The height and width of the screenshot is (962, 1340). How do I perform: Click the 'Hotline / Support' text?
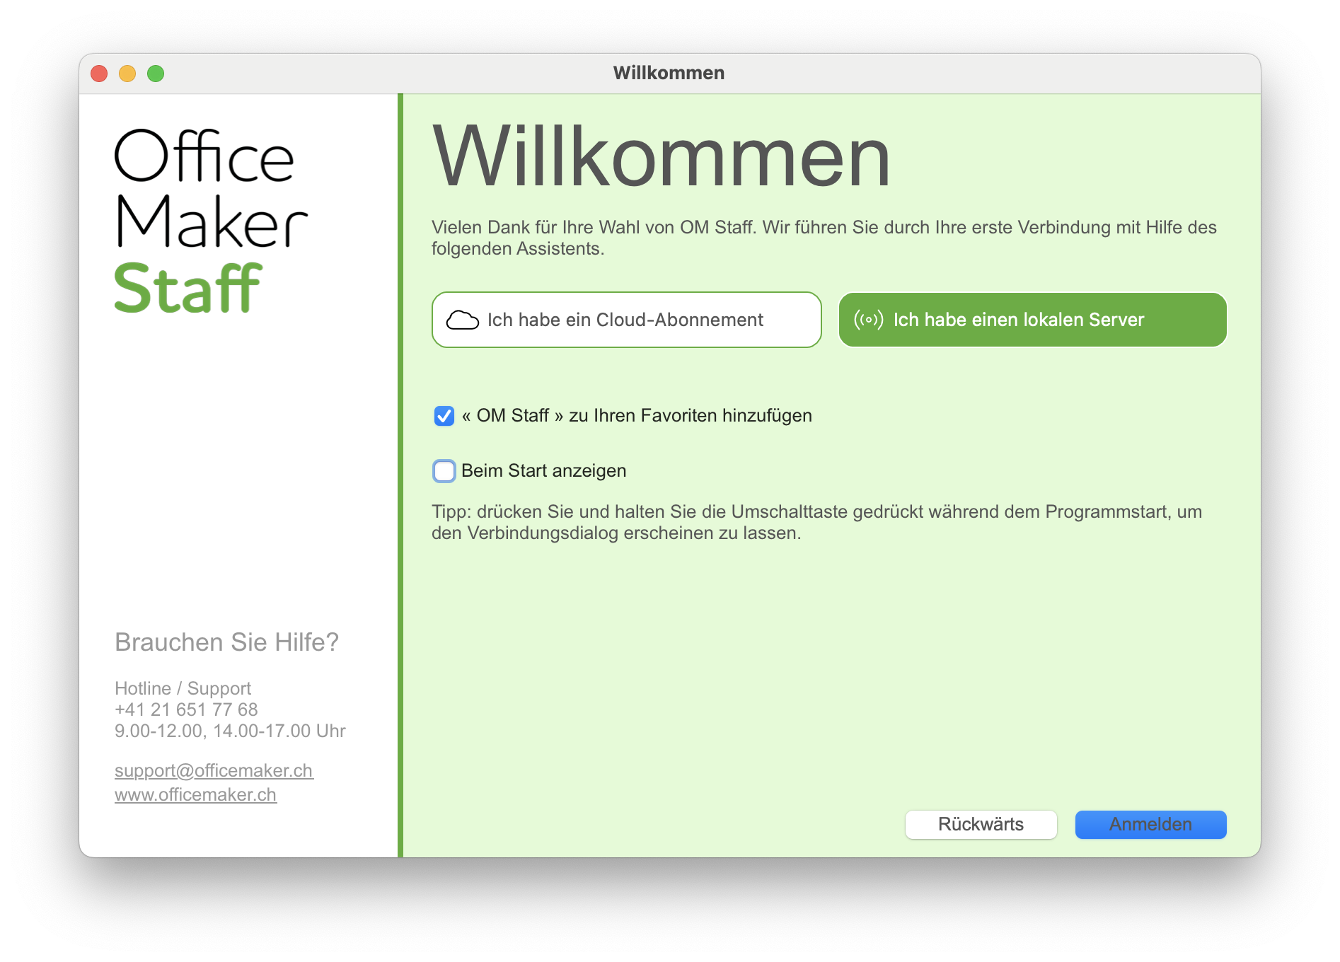183,688
